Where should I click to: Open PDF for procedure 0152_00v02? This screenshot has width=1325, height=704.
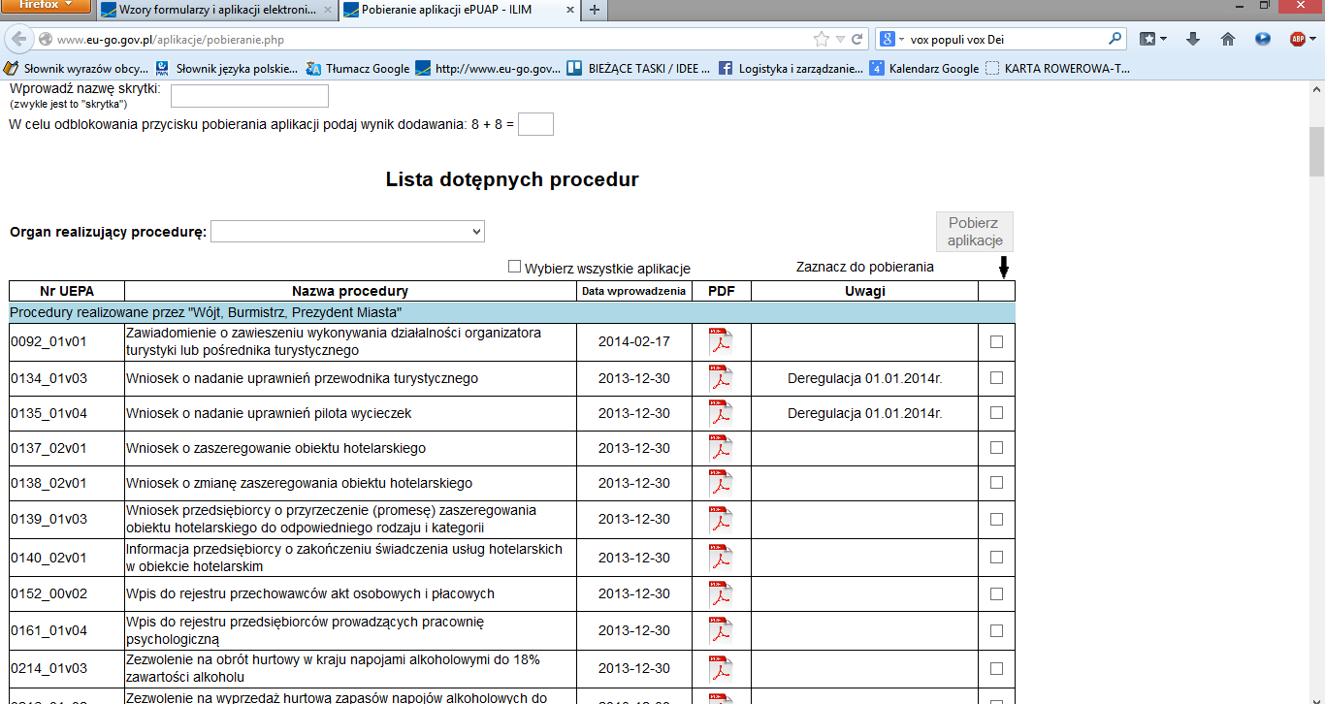point(721,594)
